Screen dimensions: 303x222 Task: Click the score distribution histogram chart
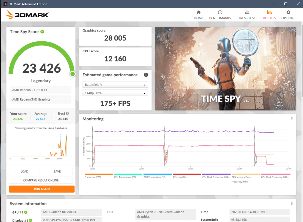[41, 146]
